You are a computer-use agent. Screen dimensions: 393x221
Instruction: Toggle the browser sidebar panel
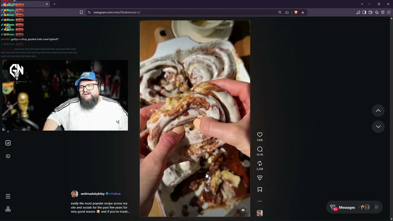click(364, 12)
